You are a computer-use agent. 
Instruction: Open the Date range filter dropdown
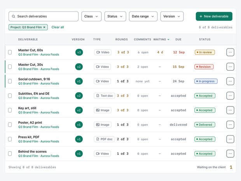[143, 16]
